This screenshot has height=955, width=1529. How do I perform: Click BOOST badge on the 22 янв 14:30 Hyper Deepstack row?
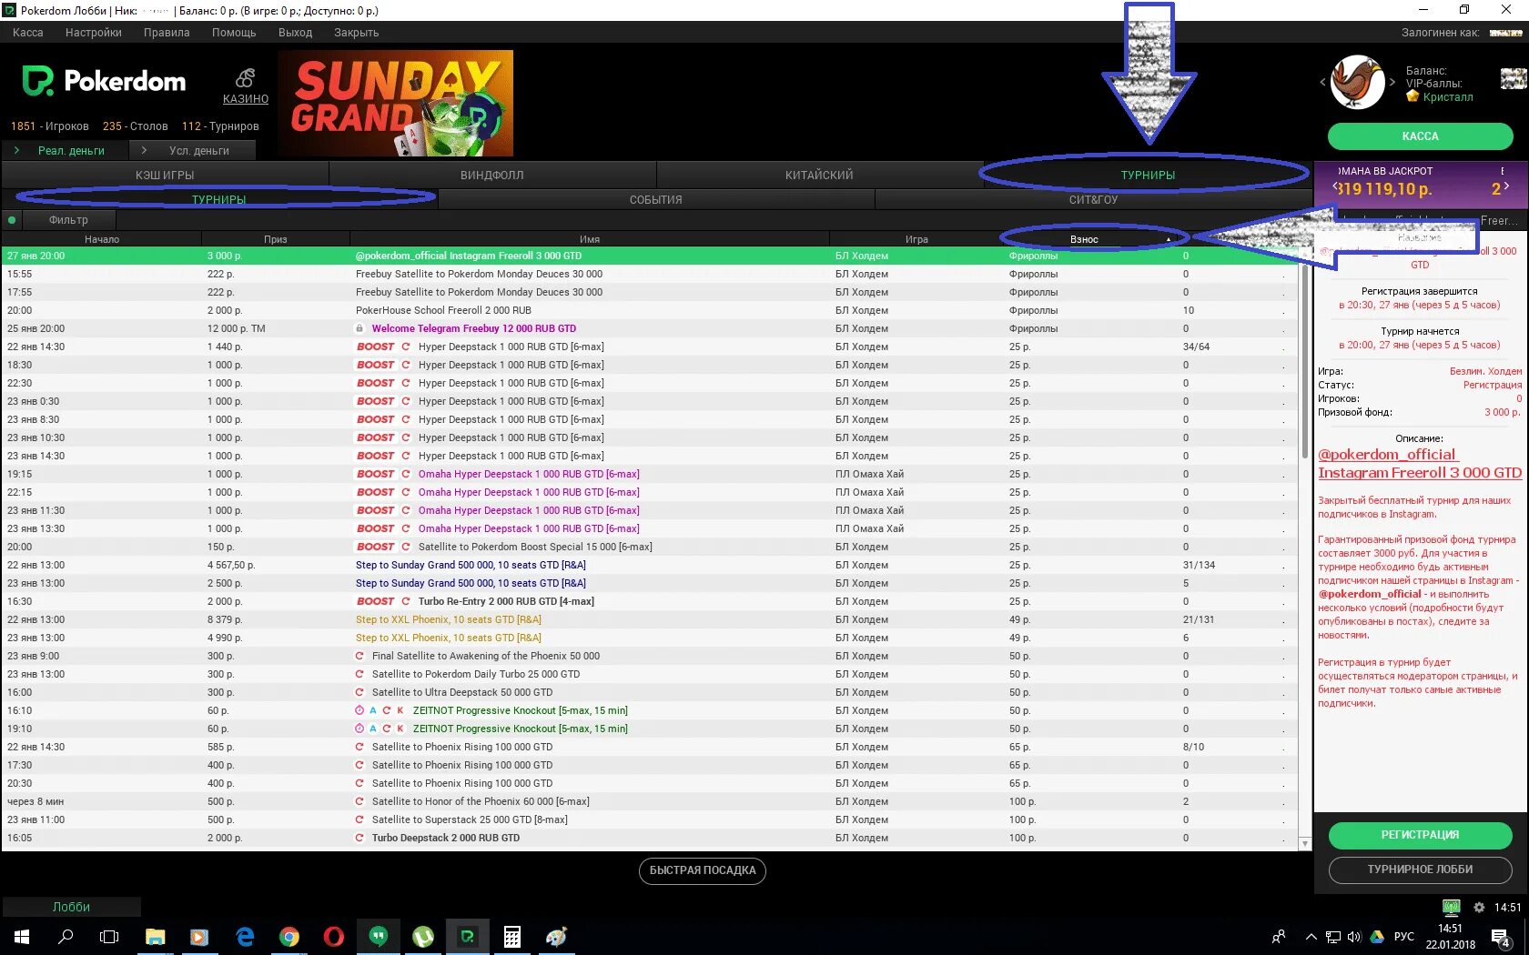[x=375, y=347]
